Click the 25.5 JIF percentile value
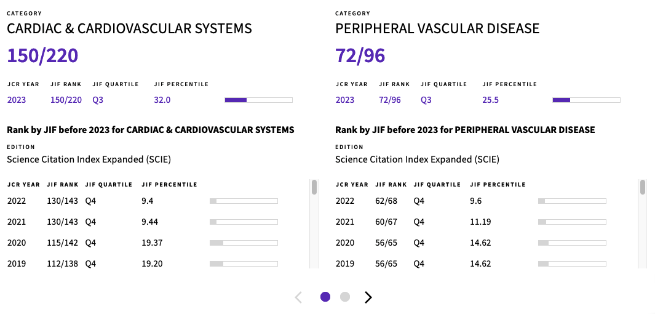This screenshot has width=655, height=314. [490, 100]
